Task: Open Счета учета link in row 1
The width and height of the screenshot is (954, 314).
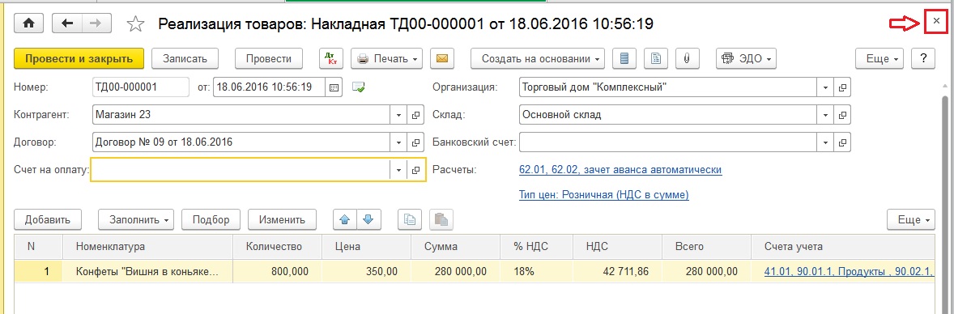Action: [x=849, y=271]
